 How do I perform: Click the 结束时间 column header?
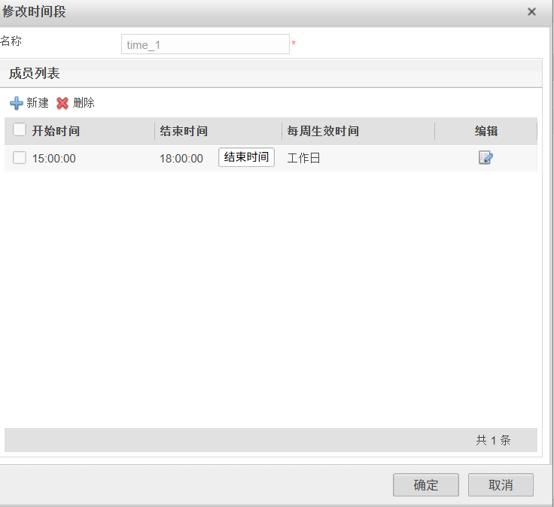[x=184, y=131]
